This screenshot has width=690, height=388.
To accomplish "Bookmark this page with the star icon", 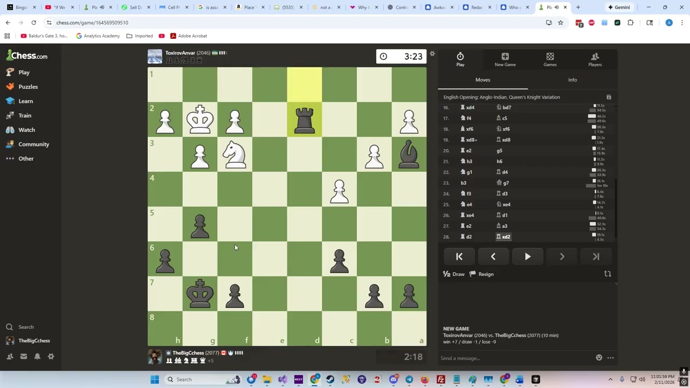I will [561, 23].
